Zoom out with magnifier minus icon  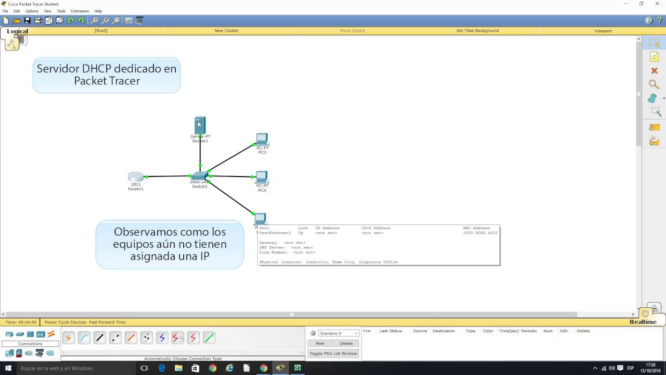tap(116, 20)
